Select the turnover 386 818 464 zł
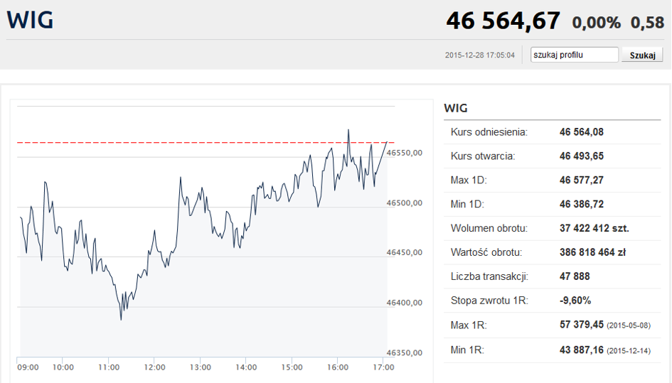The height and width of the screenshot is (383, 672). [x=592, y=252]
